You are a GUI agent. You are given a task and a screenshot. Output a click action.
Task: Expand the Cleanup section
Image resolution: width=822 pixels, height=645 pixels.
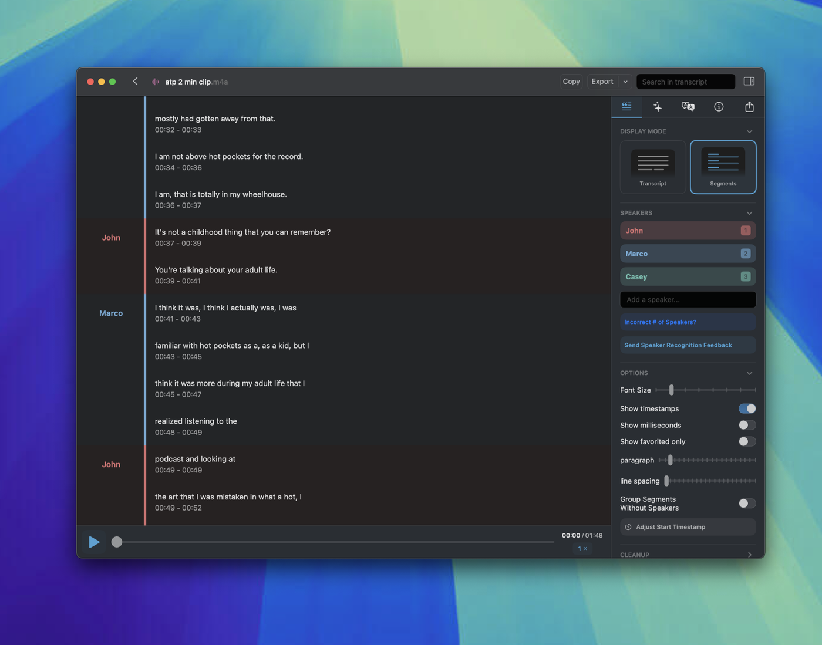click(x=749, y=555)
